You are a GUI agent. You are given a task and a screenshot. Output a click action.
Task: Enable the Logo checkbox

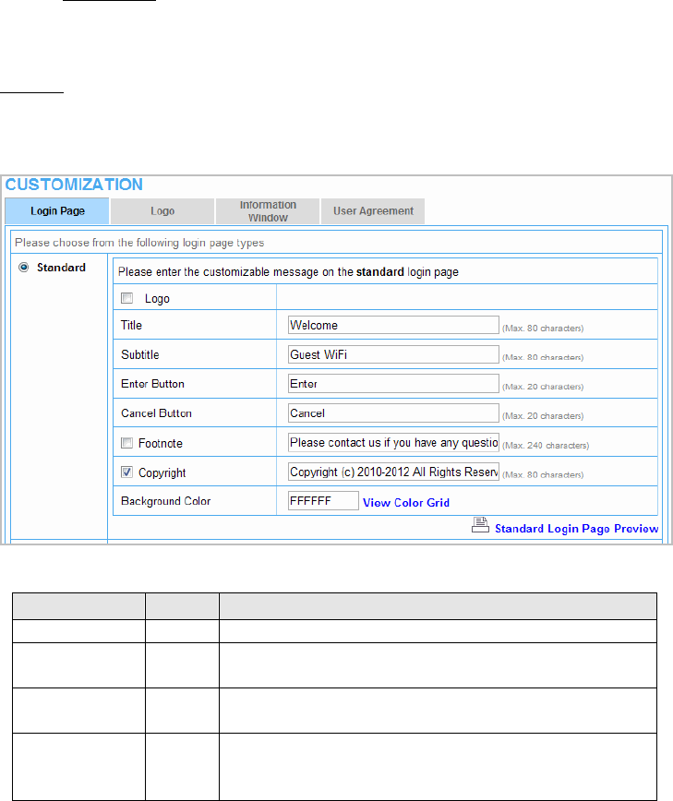pyautogui.click(x=126, y=298)
